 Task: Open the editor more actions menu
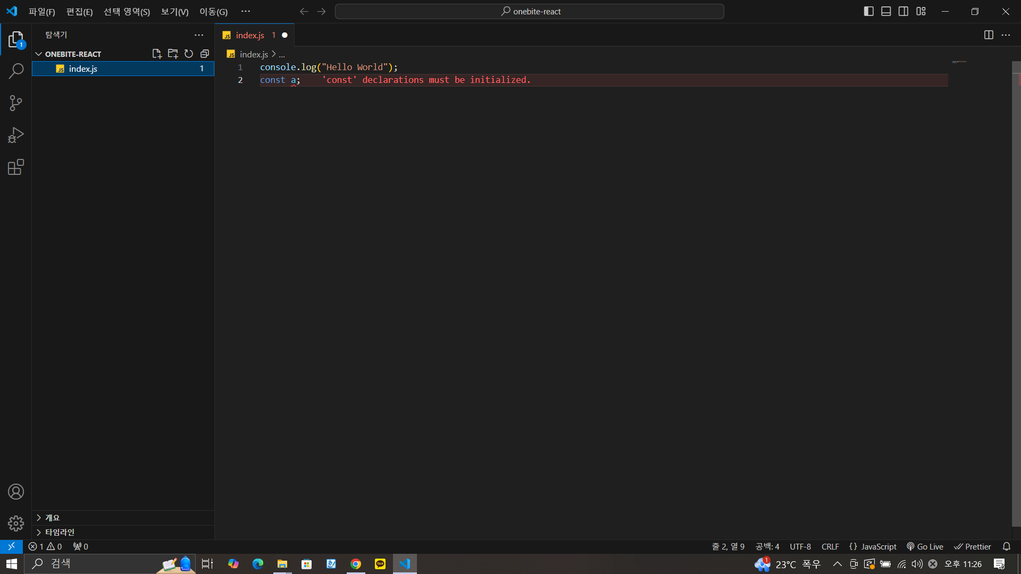[1006, 35]
